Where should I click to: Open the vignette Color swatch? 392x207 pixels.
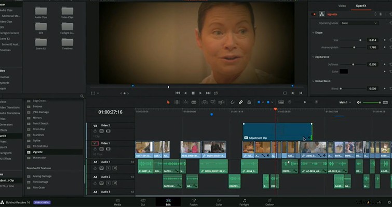[344, 71]
